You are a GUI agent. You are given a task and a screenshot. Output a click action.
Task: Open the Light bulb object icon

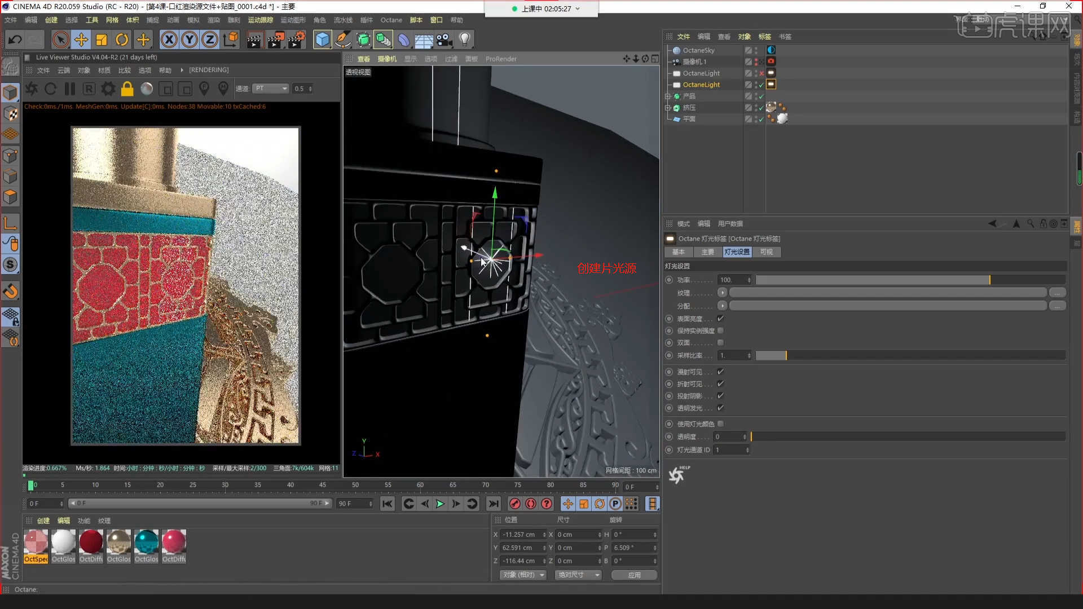(x=465, y=39)
